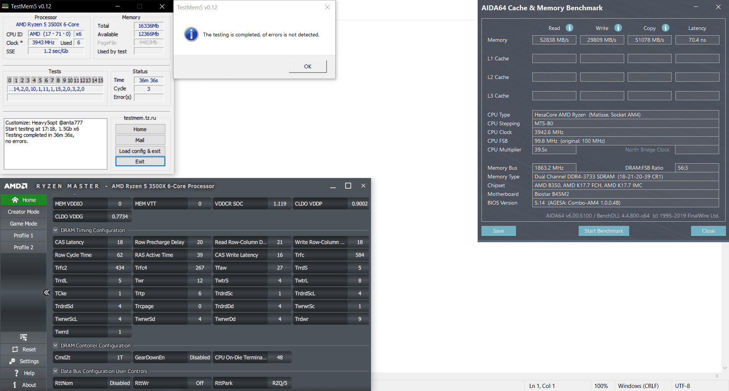Click the GearDownEn Disabled value
Viewport: 729px width, 391px height.
pyautogui.click(x=200, y=358)
